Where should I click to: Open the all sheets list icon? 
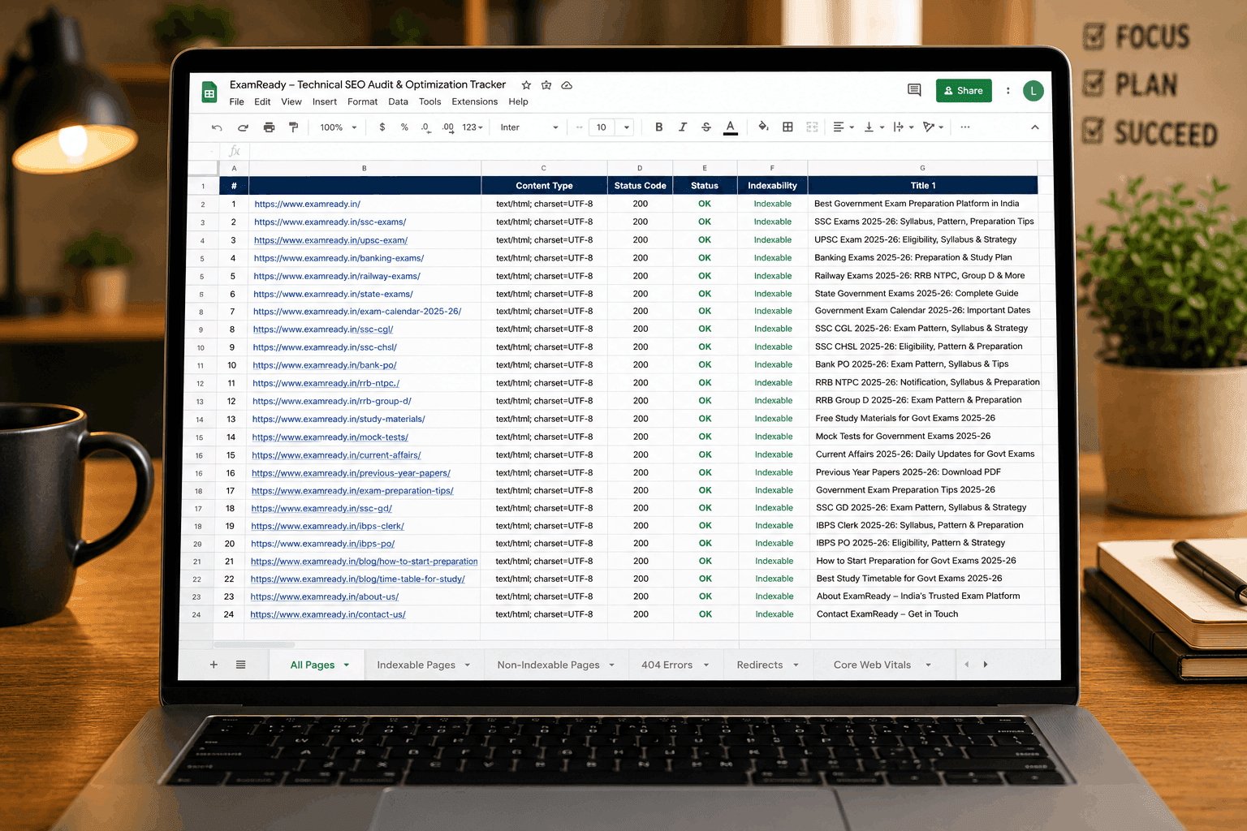241,665
